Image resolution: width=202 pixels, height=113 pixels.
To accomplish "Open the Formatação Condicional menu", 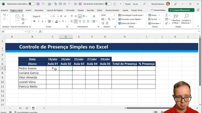I will click(131, 15).
